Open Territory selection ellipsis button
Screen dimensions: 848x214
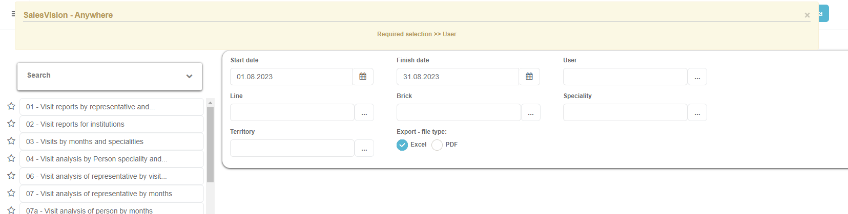364,149
